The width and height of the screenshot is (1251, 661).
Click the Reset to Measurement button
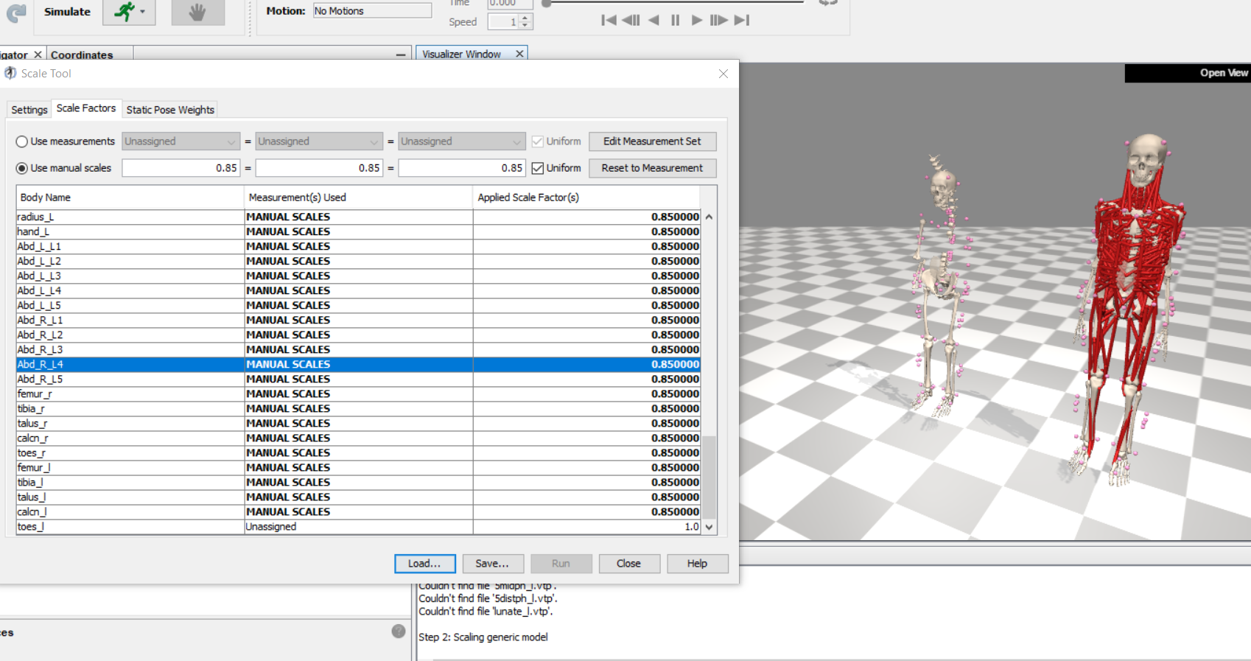652,168
